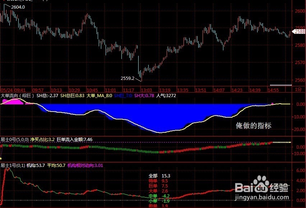Click the 2560 price axis label
Image resolution: width=306 pixels, height=208 pixels.
[300, 80]
